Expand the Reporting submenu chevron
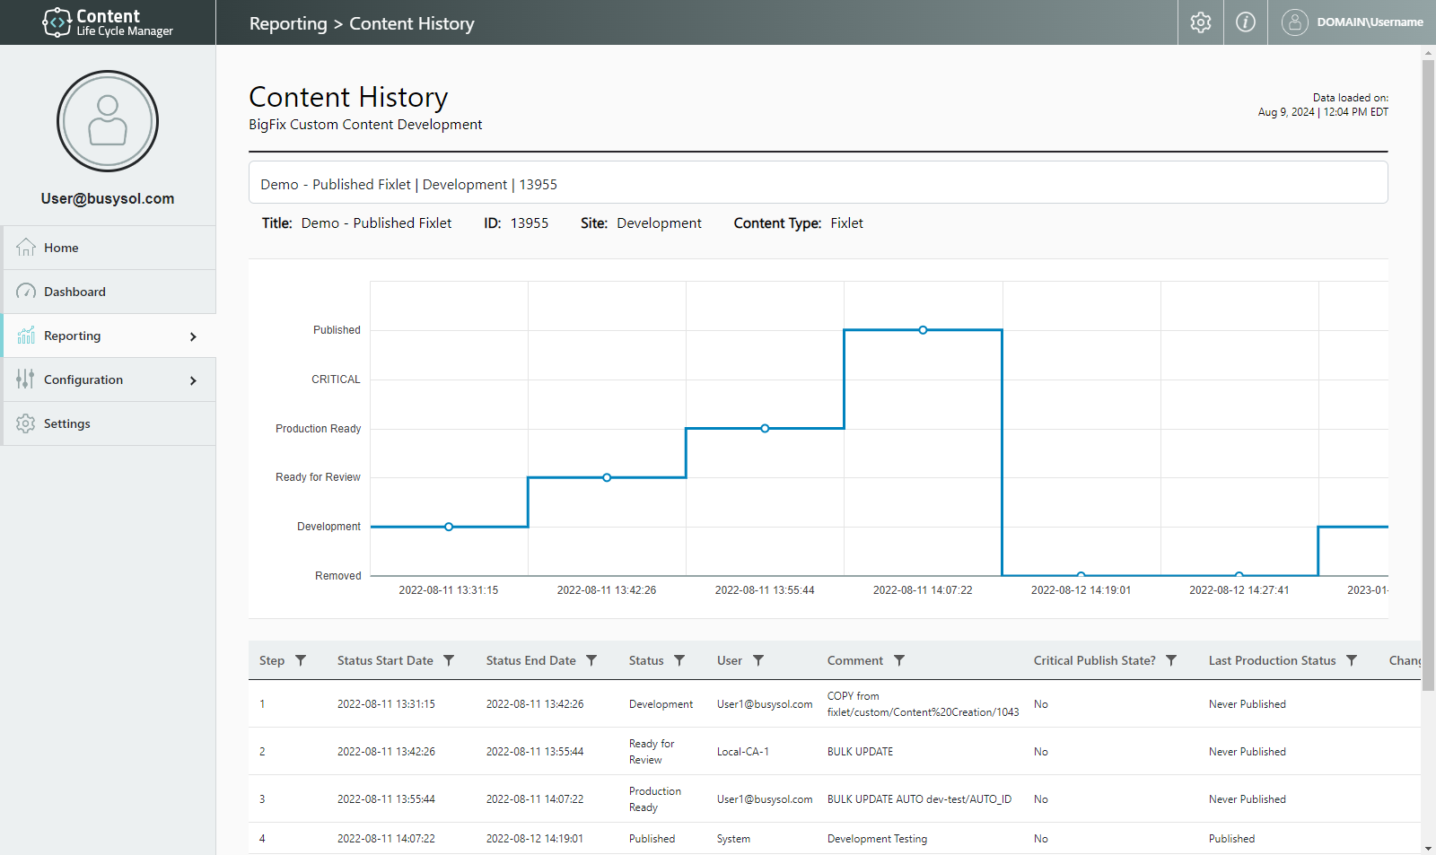This screenshot has width=1436, height=855. pos(193,336)
